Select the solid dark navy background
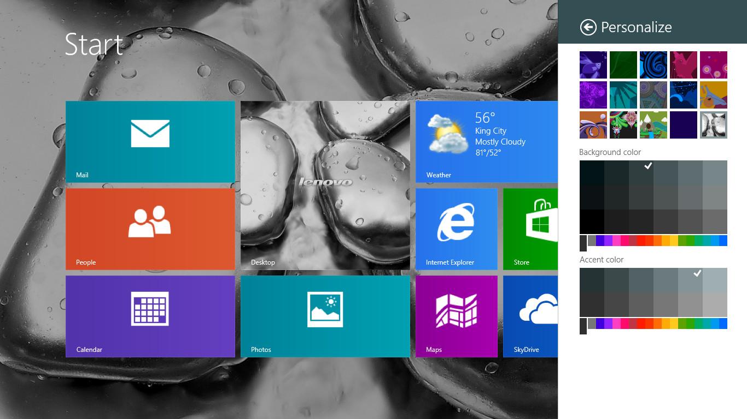747x419 pixels. coord(684,125)
